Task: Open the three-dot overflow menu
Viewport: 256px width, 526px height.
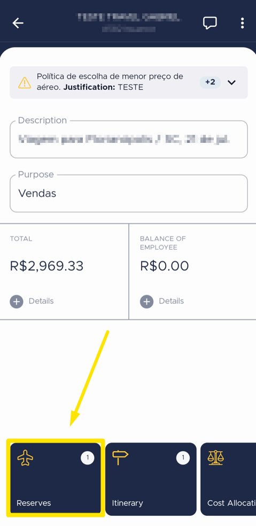Action: tap(242, 23)
